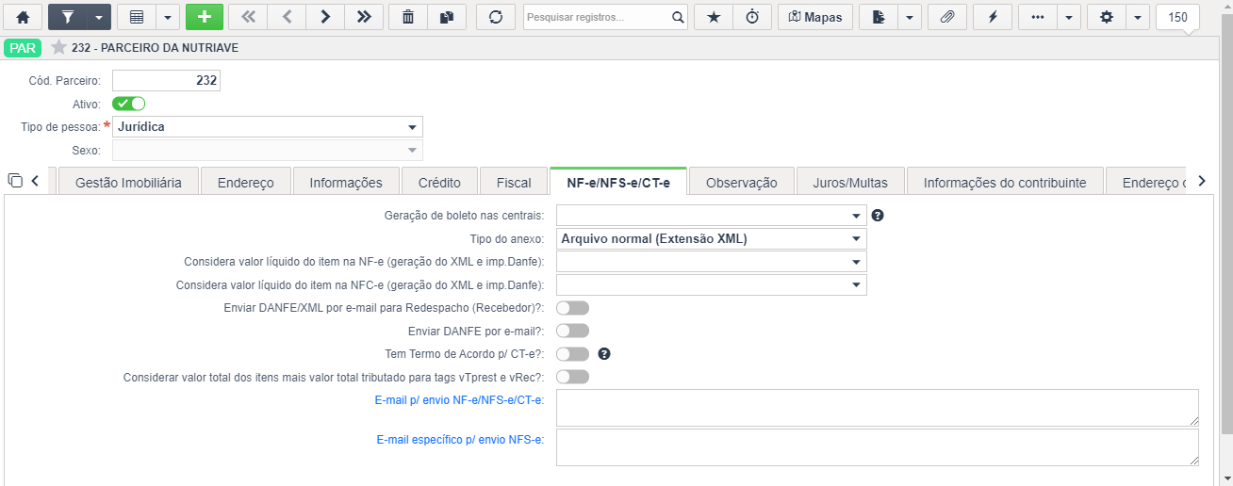Expand the document export dropdown arrow
Screen dimensions: 1233x486
(x=910, y=17)
